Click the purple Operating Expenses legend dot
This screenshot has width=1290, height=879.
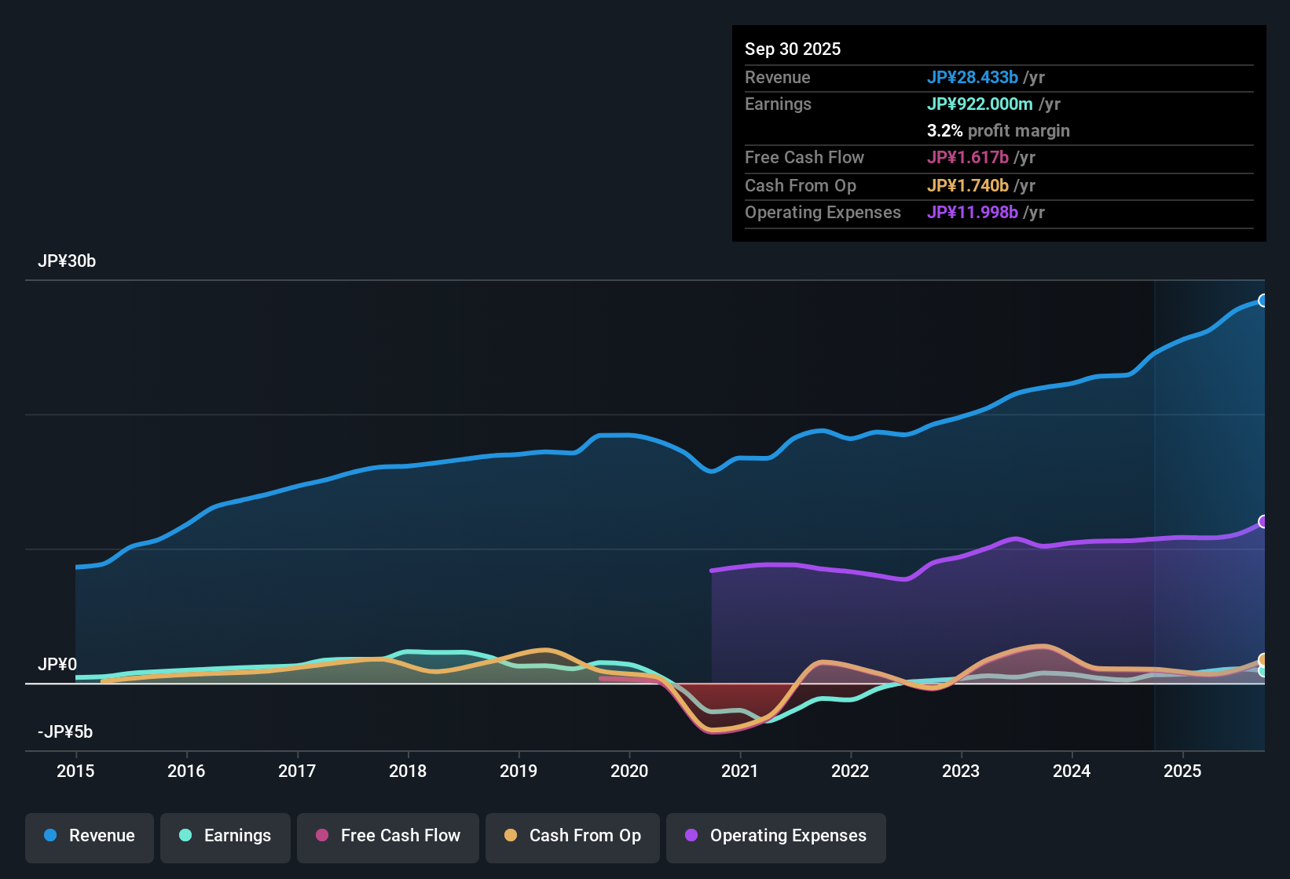click(691, 836)
